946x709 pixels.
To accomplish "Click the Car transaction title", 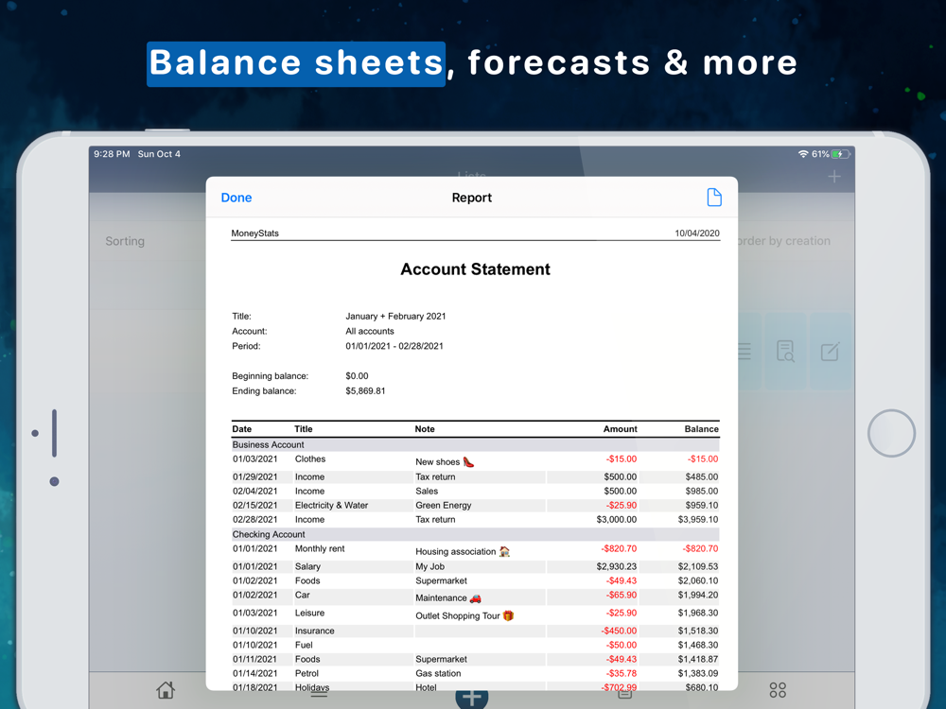I will click(x=303, y=595).
